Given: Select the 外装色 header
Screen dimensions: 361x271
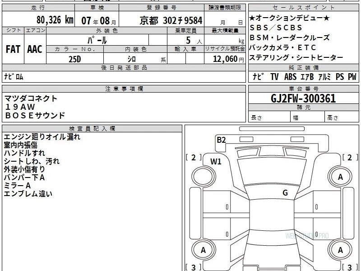Looking at the screenshot, I should [106, 30].
